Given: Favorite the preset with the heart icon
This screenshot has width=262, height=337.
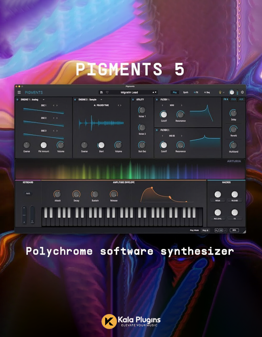Looking at the screenshot, I should (x=107, y=92).
